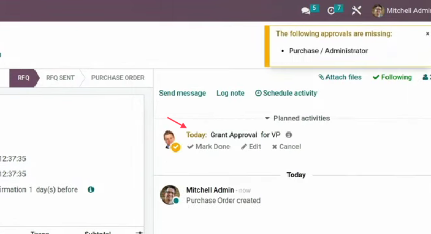
Task: Cancel the Grant Approval activity
Action: coord(286,147)
